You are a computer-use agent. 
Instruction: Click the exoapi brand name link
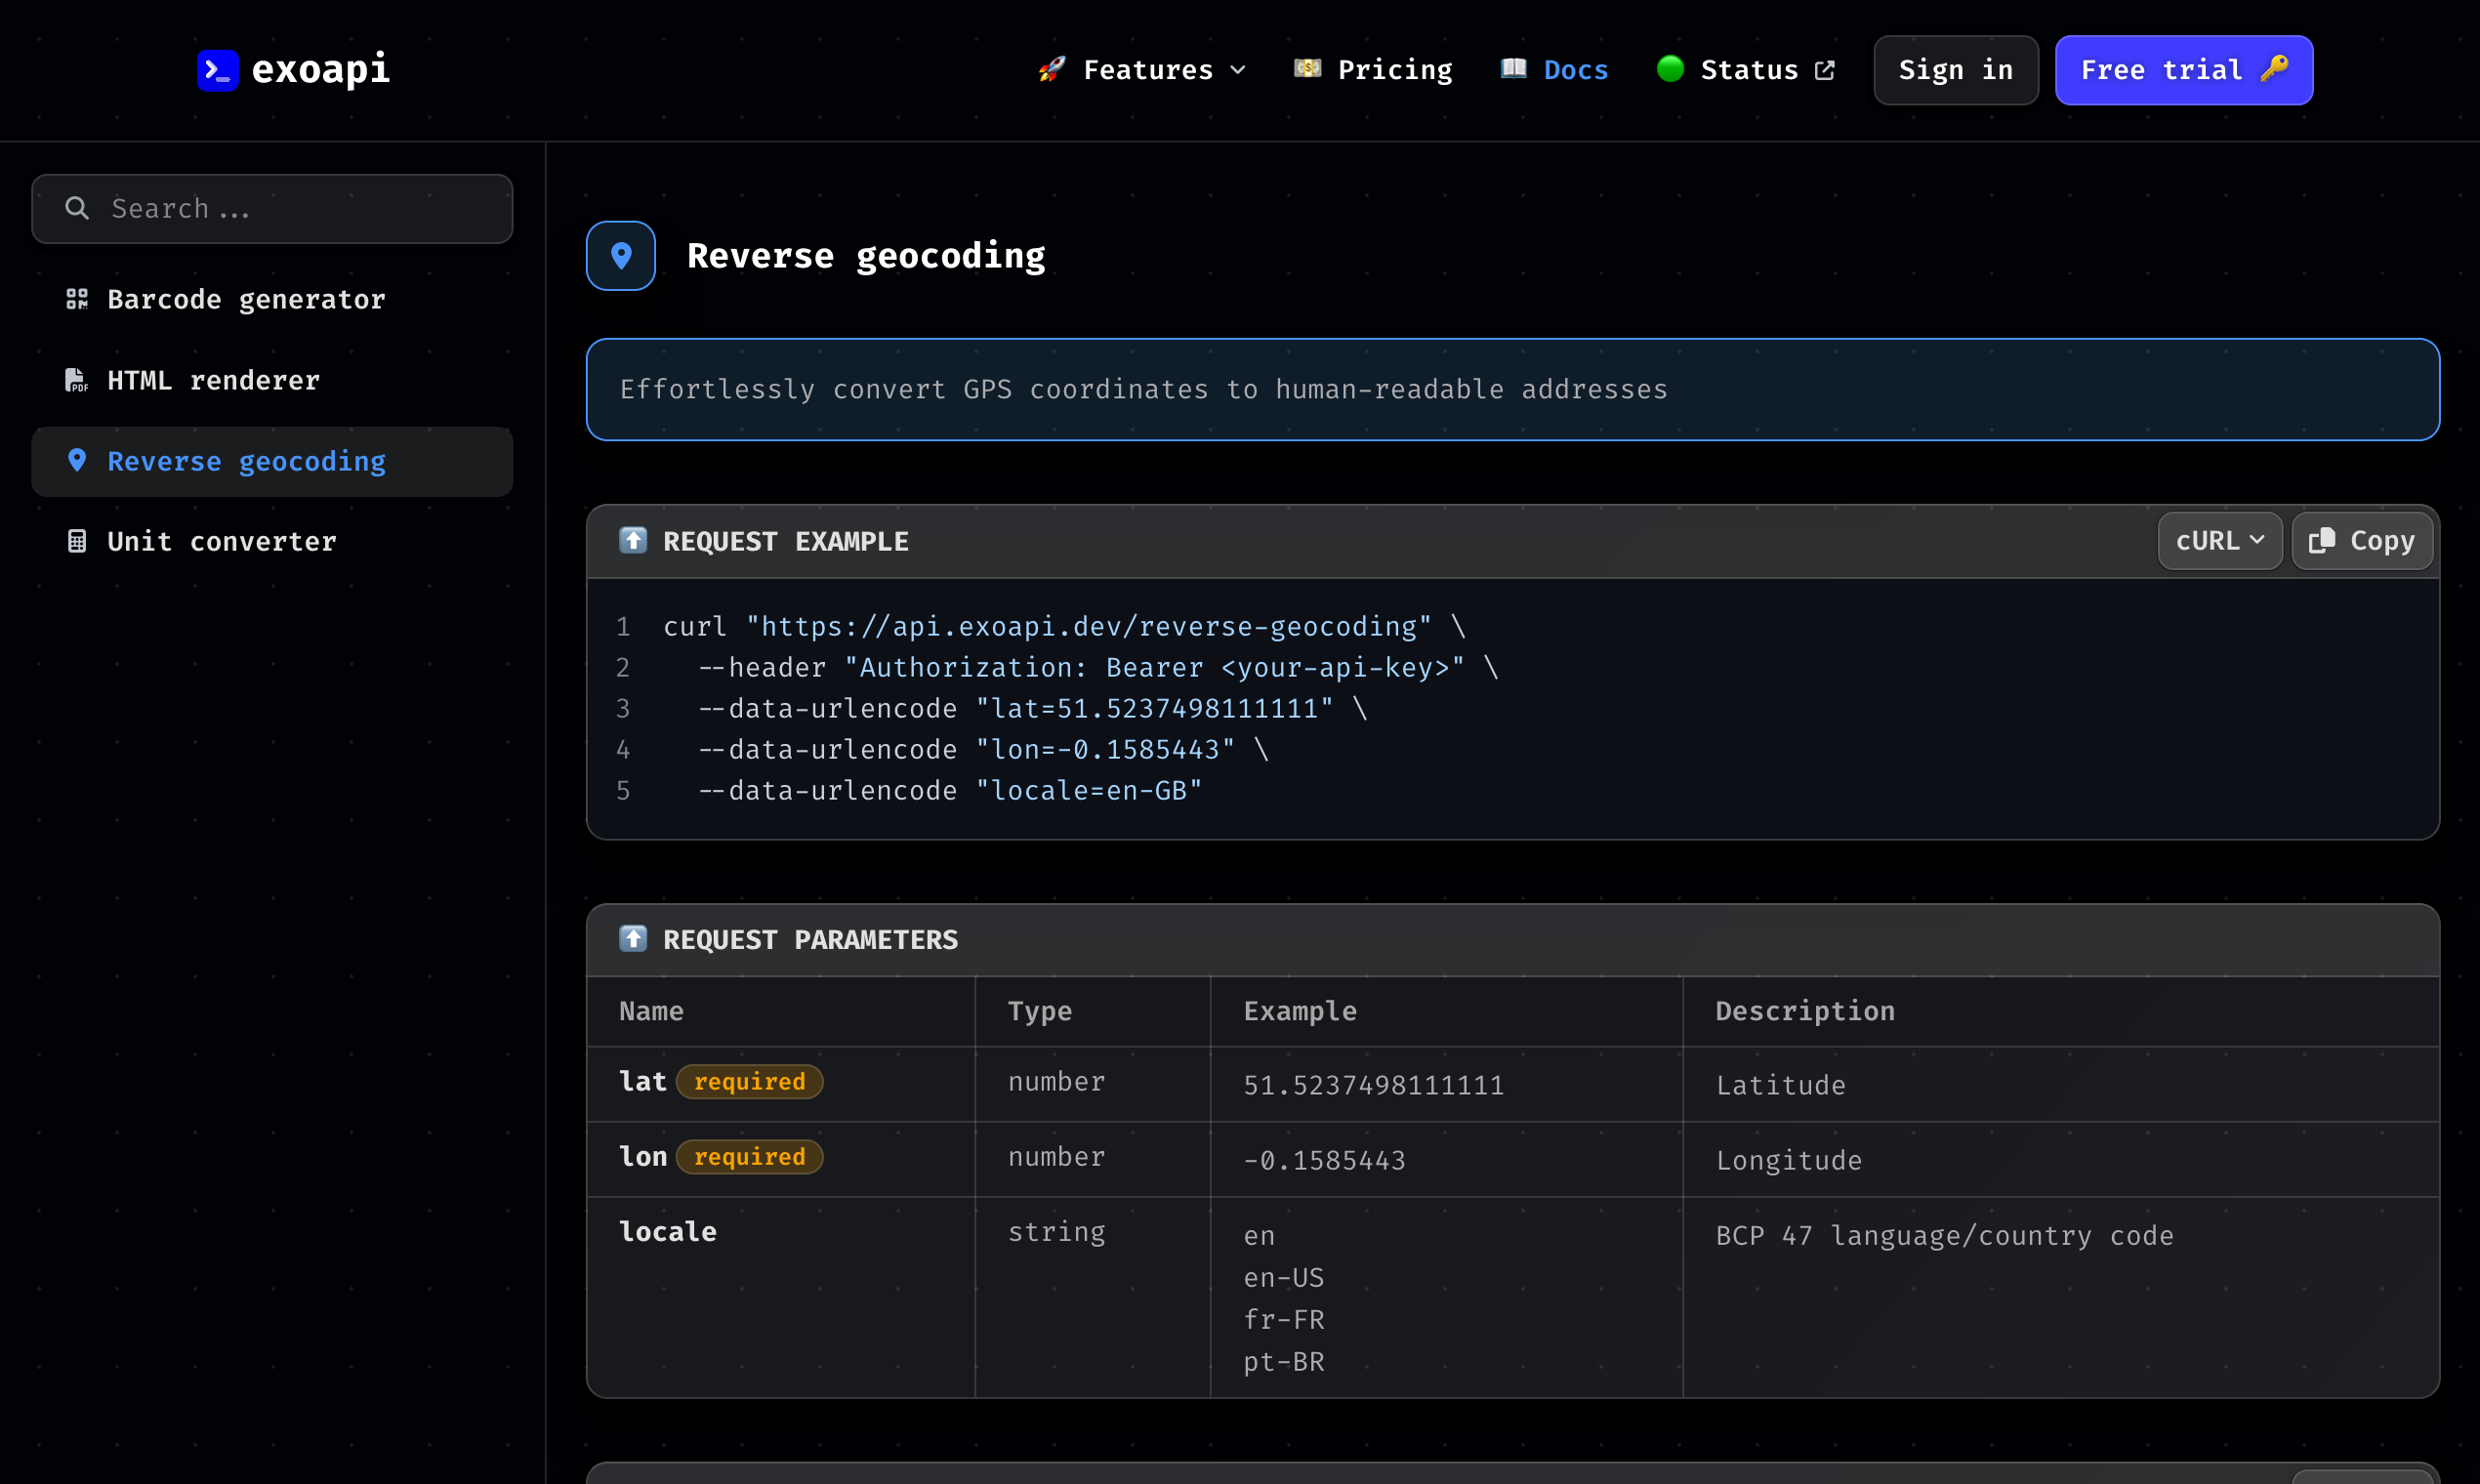coord(320,70)
